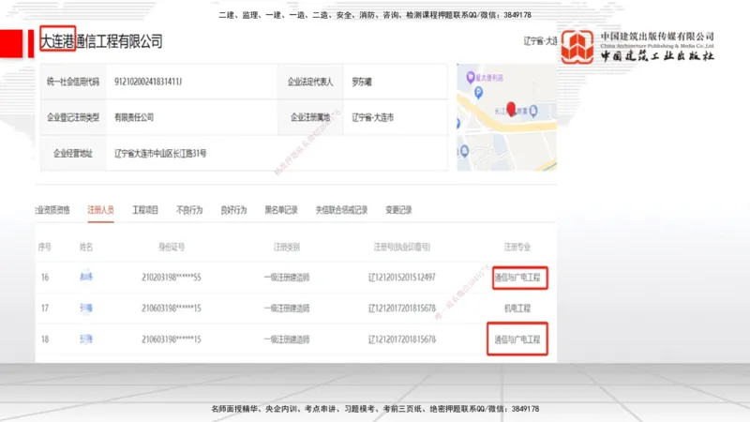Viewport: 750px width, 422px height.
Task: Open the company location map thumbnail
Action: click(506, 117)
